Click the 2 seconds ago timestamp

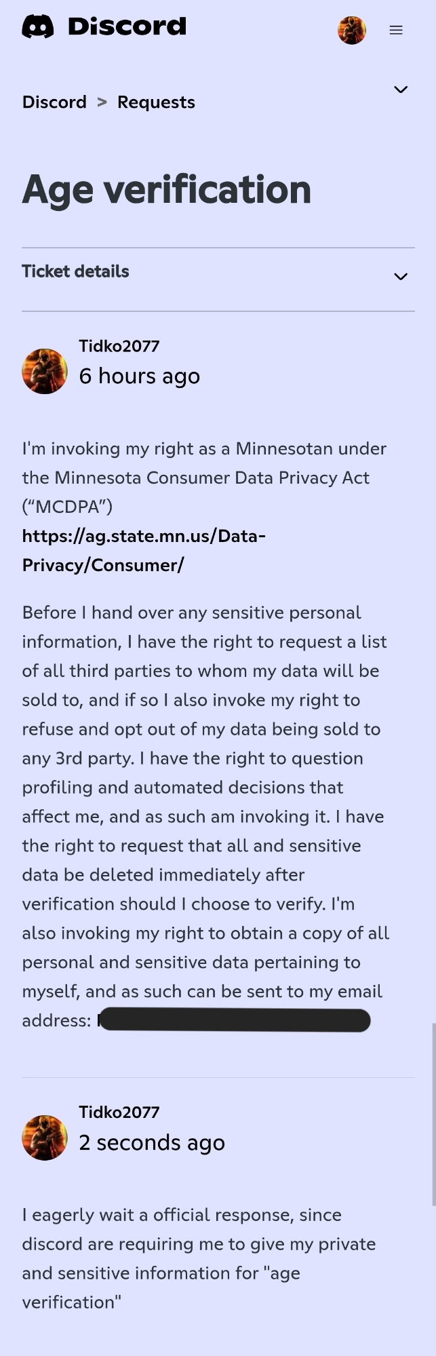[152, 1142]
